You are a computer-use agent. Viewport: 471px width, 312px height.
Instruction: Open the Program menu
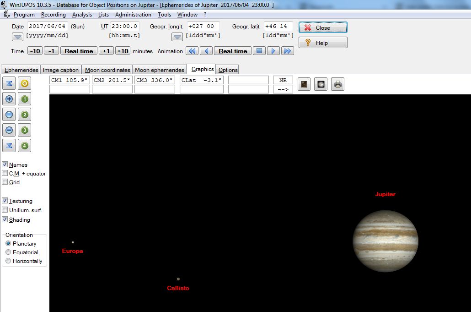coord(24,15)
